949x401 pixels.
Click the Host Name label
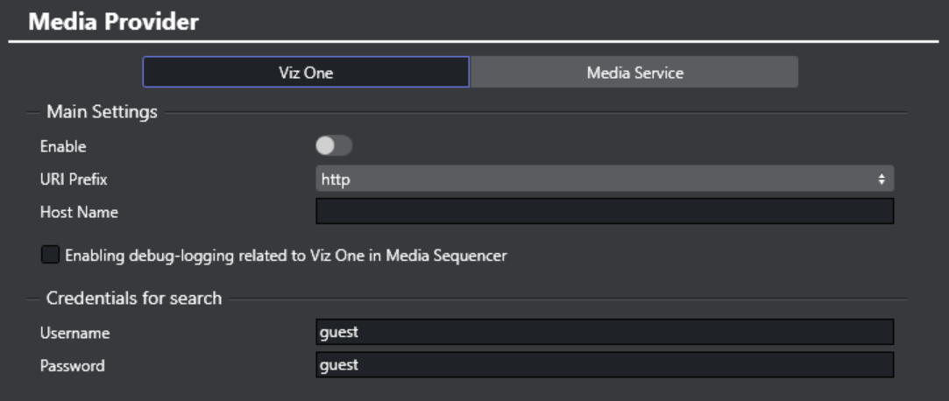(79, 212)
